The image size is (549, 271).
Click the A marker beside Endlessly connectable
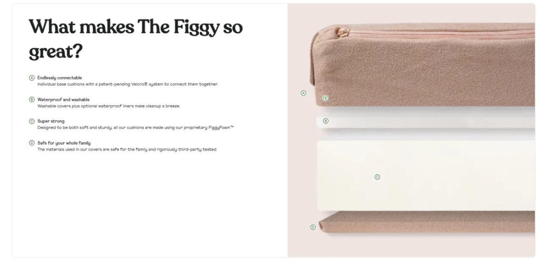tap(31, 78)
